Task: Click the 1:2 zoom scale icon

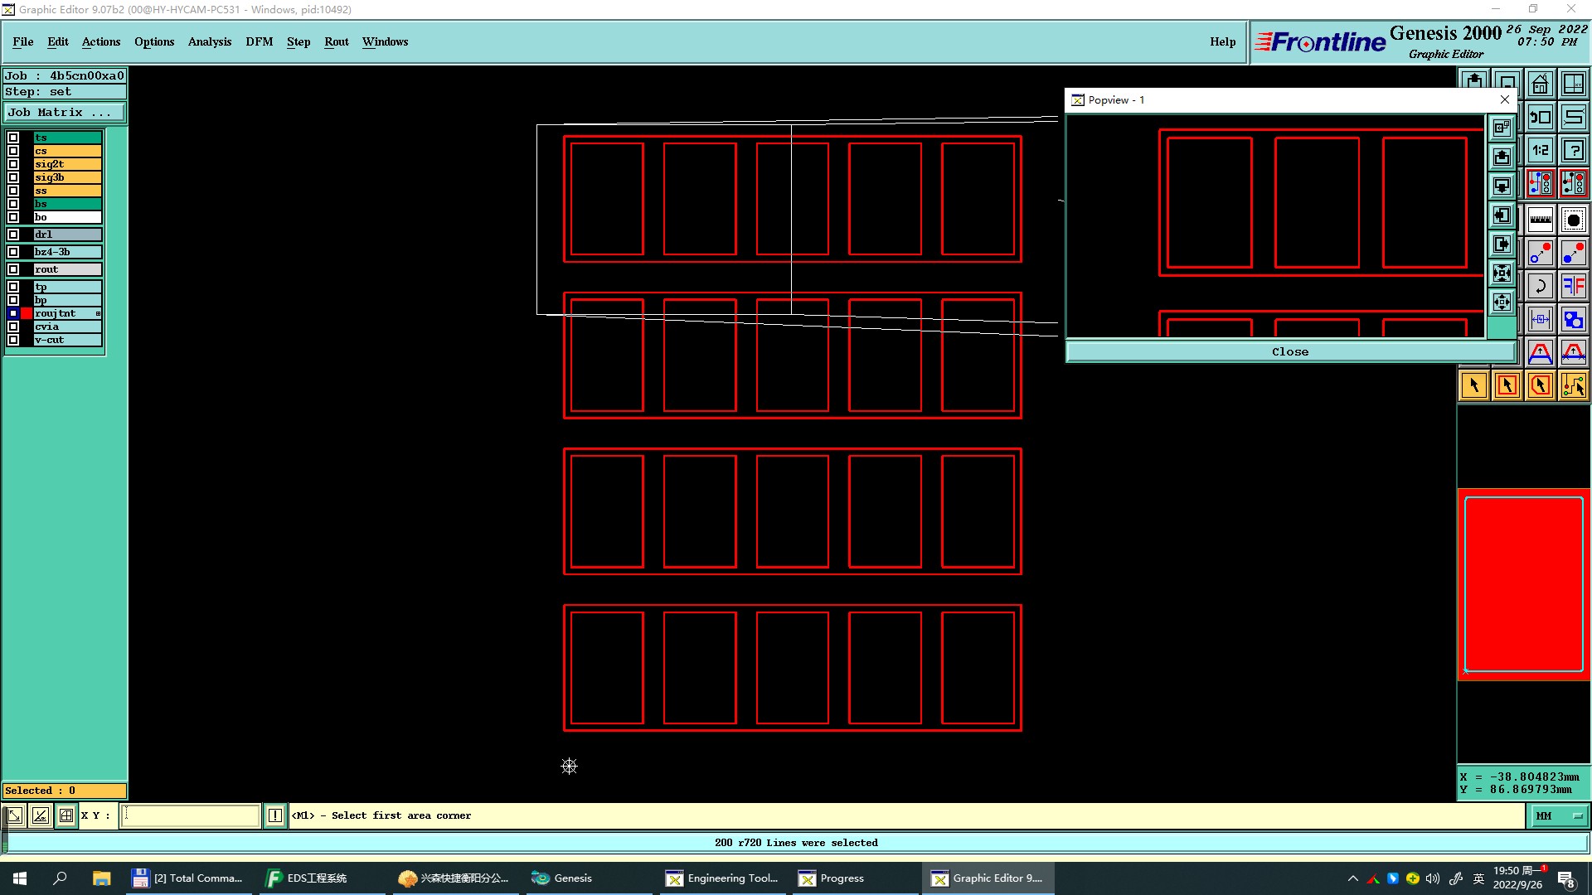Action: [x=1540, y=150]
